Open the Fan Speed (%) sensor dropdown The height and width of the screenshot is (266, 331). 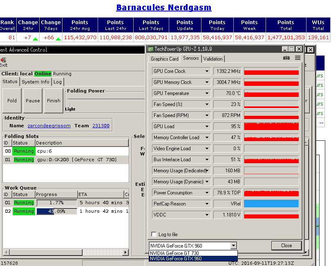click(x=207, y=104)
